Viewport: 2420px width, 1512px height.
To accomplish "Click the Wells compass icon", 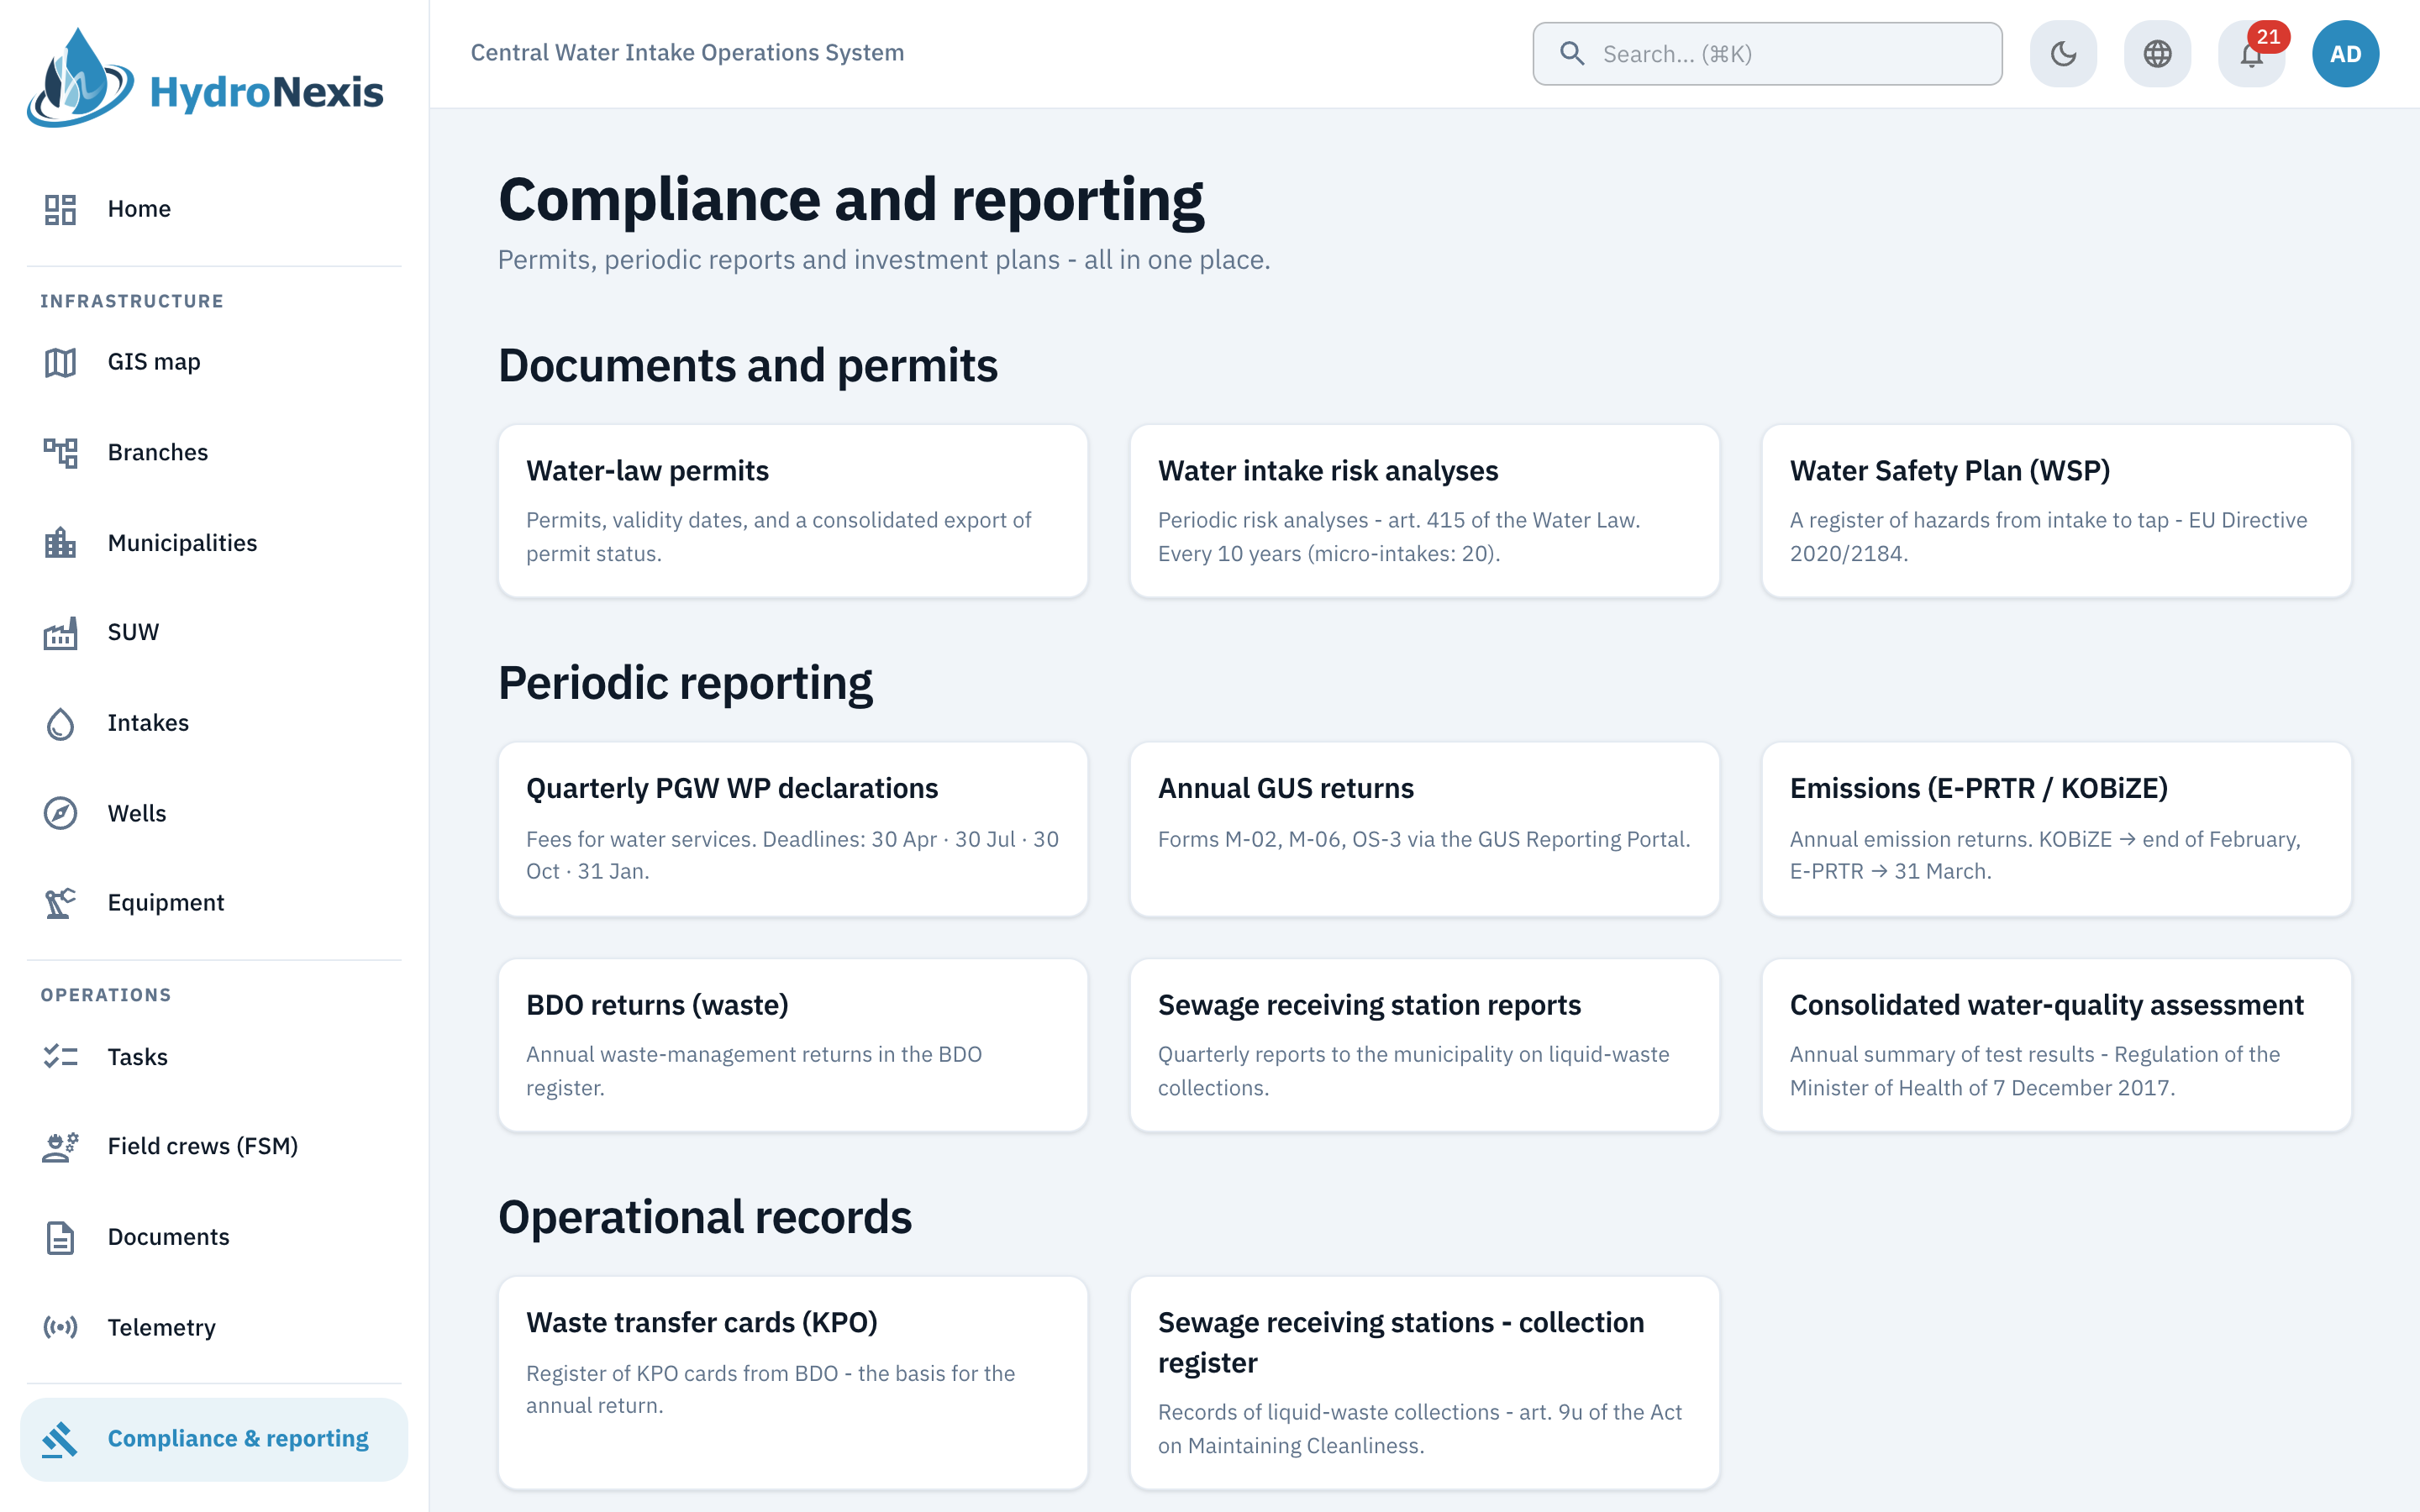I will [x=60, y=813].
